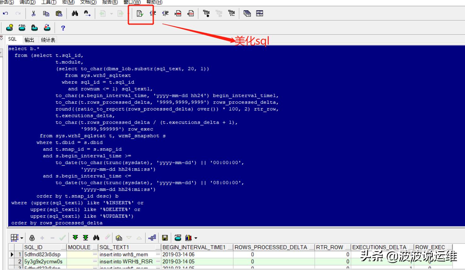Open the grid layout dropdown arrow
Image resolution: width=465 pixels, height=270 pixels.
pos(22,238)
